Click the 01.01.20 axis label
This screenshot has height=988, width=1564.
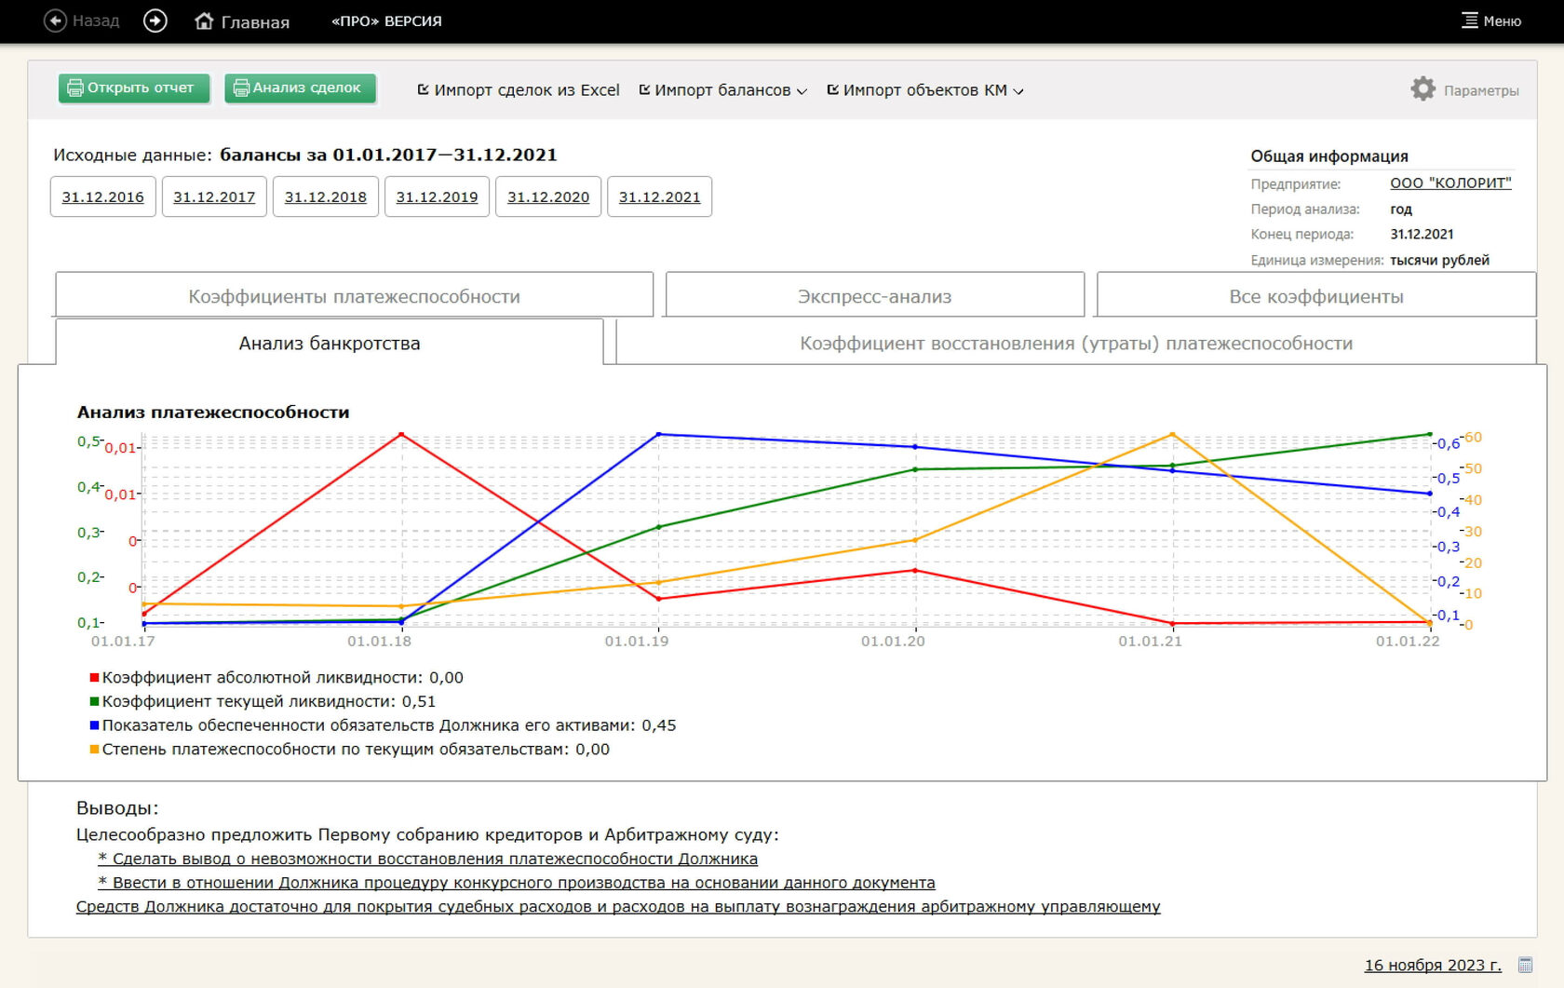pyautogui.click(x=893, y=641)
